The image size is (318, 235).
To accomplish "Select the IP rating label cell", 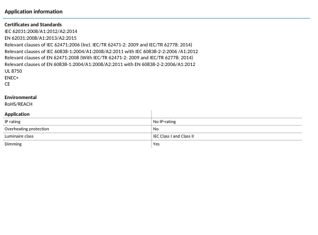I will [77, 121].
